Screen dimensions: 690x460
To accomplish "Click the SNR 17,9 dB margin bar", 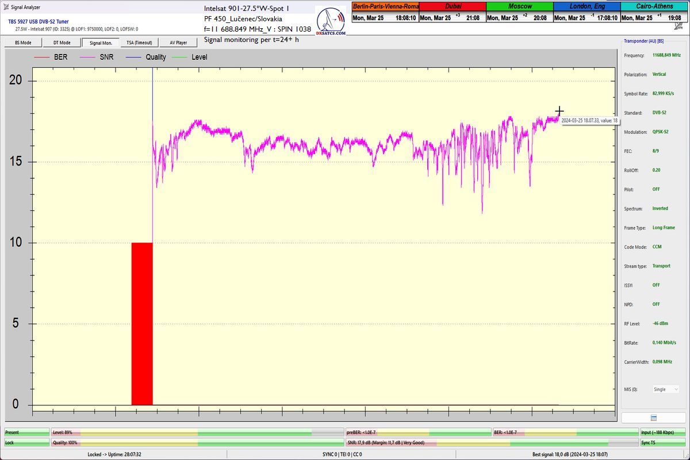I will 492,443.
